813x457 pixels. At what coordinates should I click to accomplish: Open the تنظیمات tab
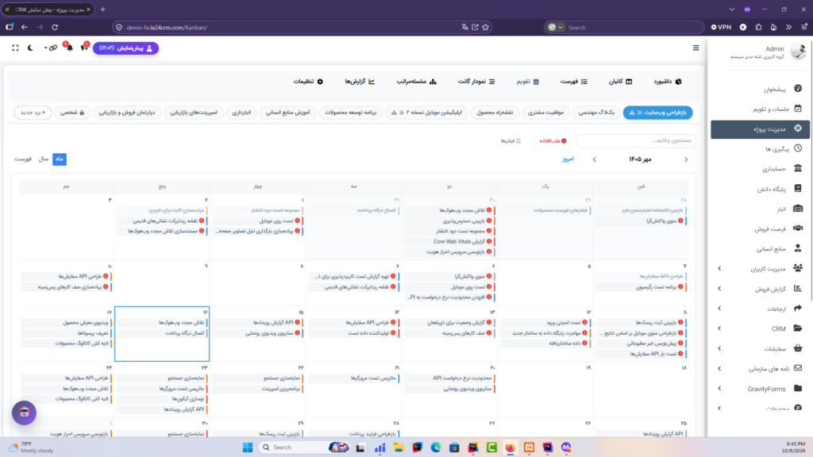click(308, 82)
